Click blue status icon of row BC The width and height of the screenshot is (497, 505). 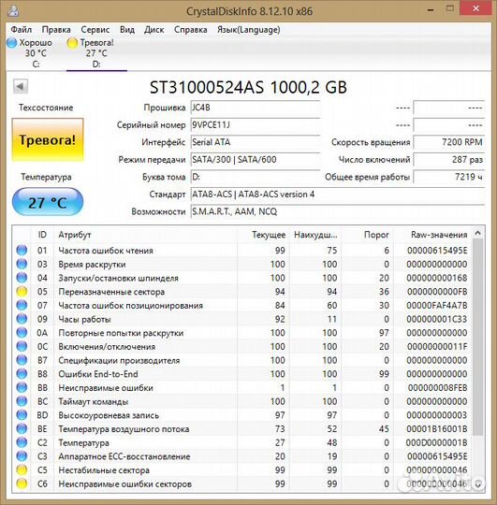point(22,401)
